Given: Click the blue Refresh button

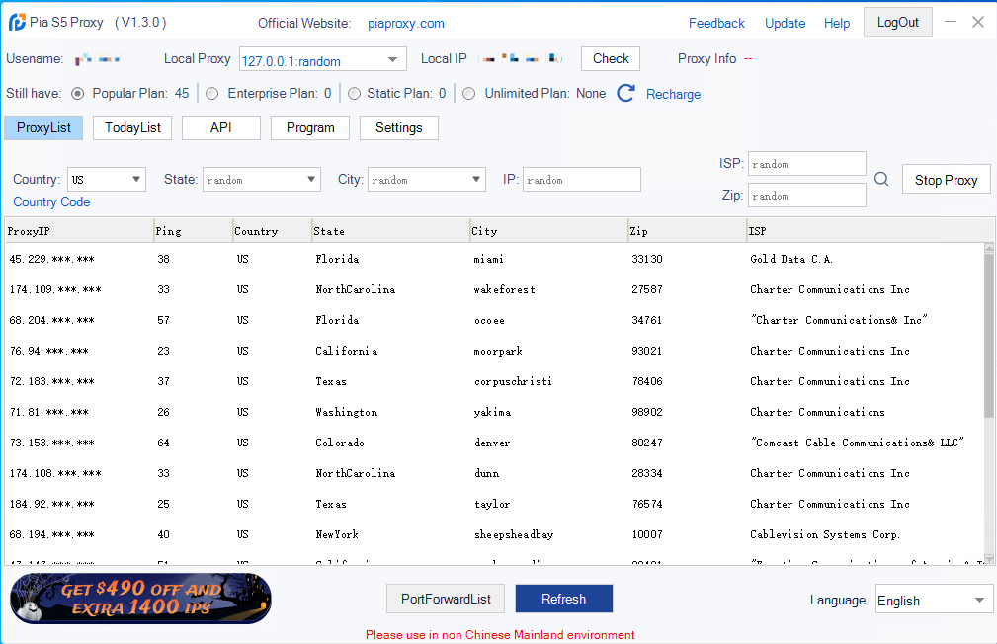Looking at the screenshot, I should pos(564,599).
